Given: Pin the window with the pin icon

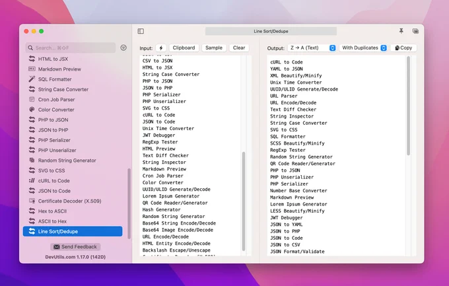Looking at the screenshot, I should point(401,31).
